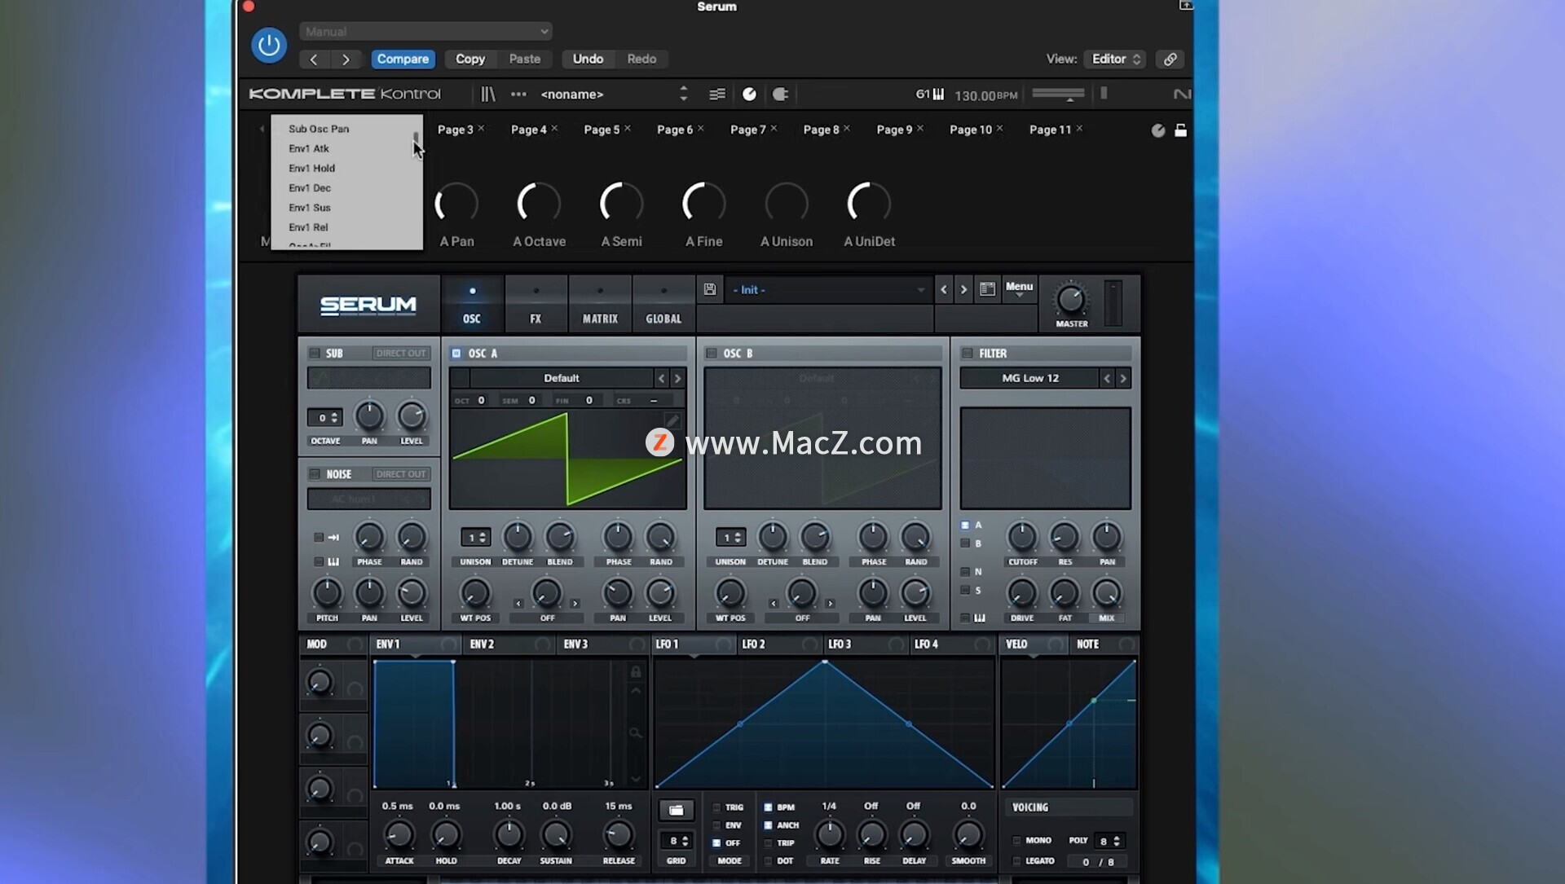Click the Copy button

[x=470, y=59]
